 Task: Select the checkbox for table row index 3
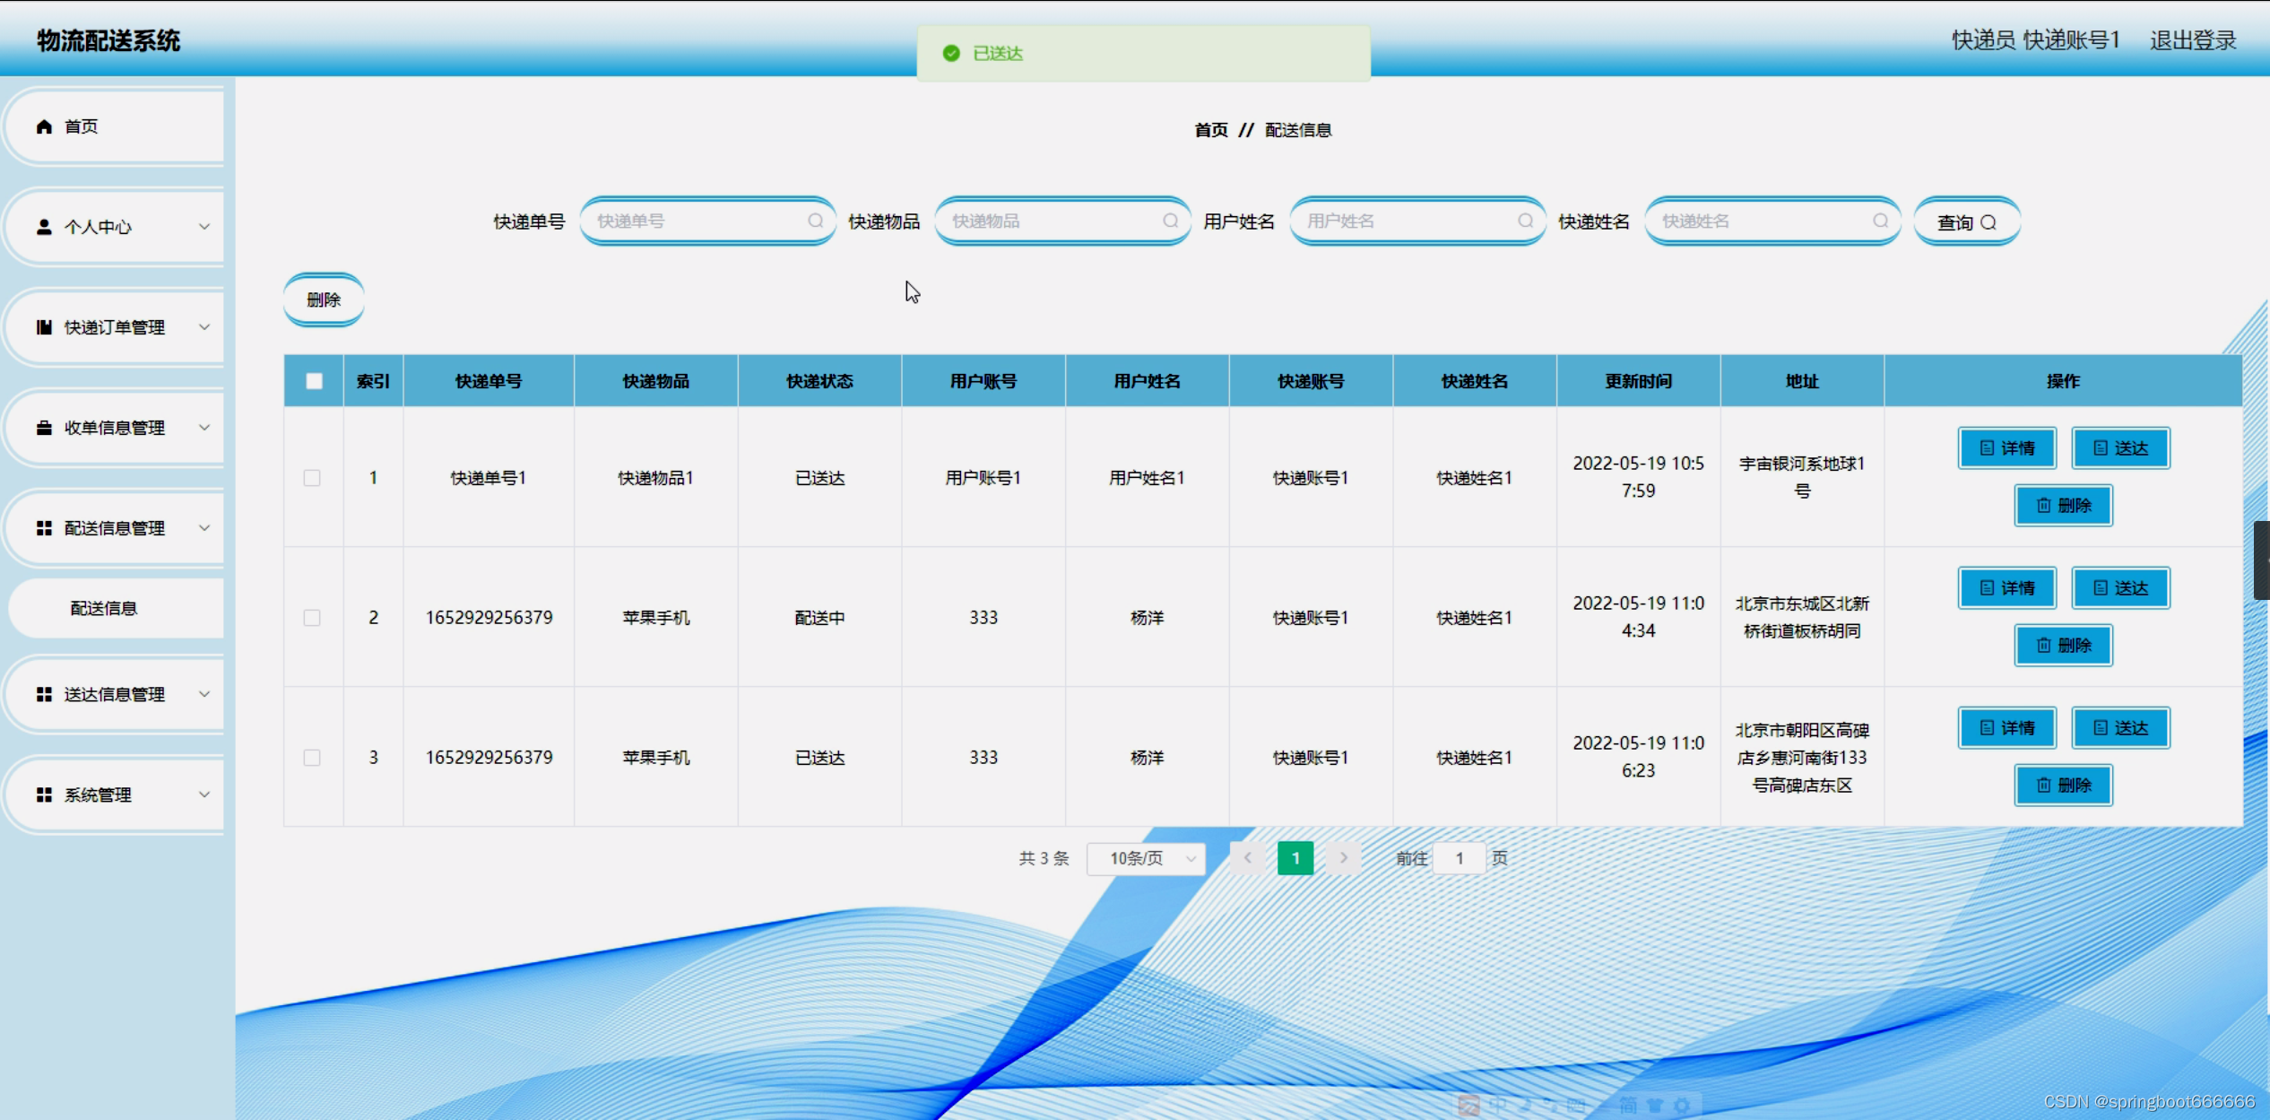312,758
